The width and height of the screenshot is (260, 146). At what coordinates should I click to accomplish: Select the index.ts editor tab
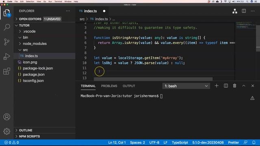click(x=90, y=11)
